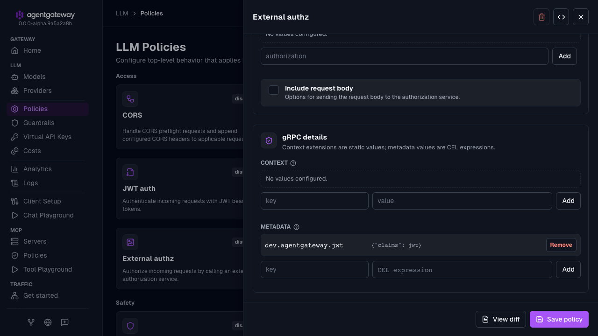Launch Chat Playground

click(x=48, y=215)
